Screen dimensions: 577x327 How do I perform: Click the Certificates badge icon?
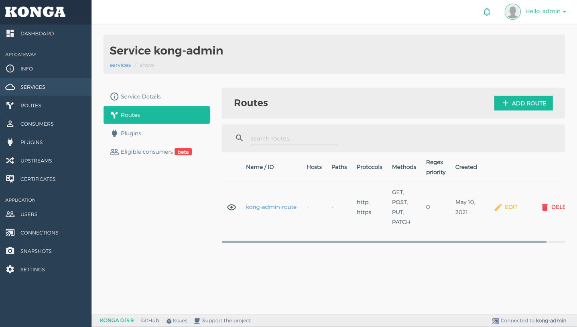[10, 179]
